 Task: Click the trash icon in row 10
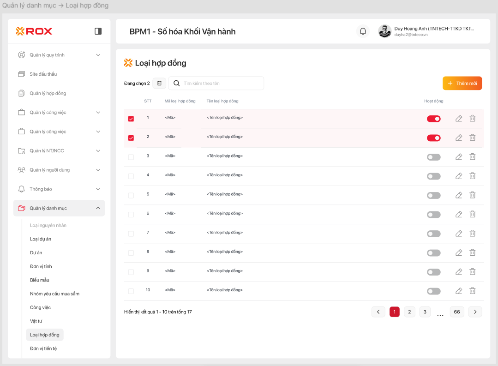(x=472, y=291)
